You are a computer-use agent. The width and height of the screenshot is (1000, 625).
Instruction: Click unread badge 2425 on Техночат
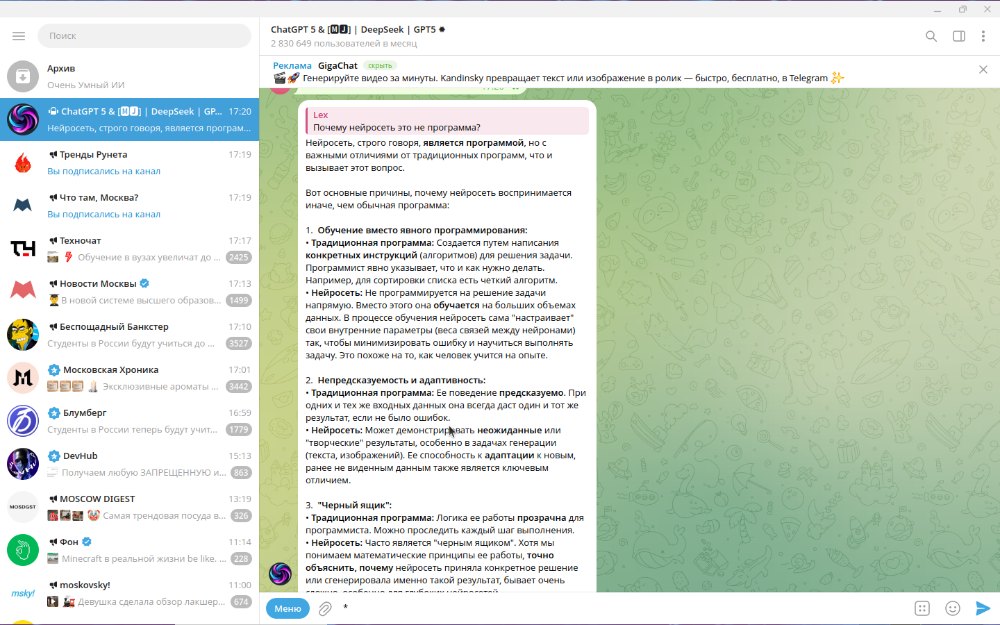tap(239, 257)
